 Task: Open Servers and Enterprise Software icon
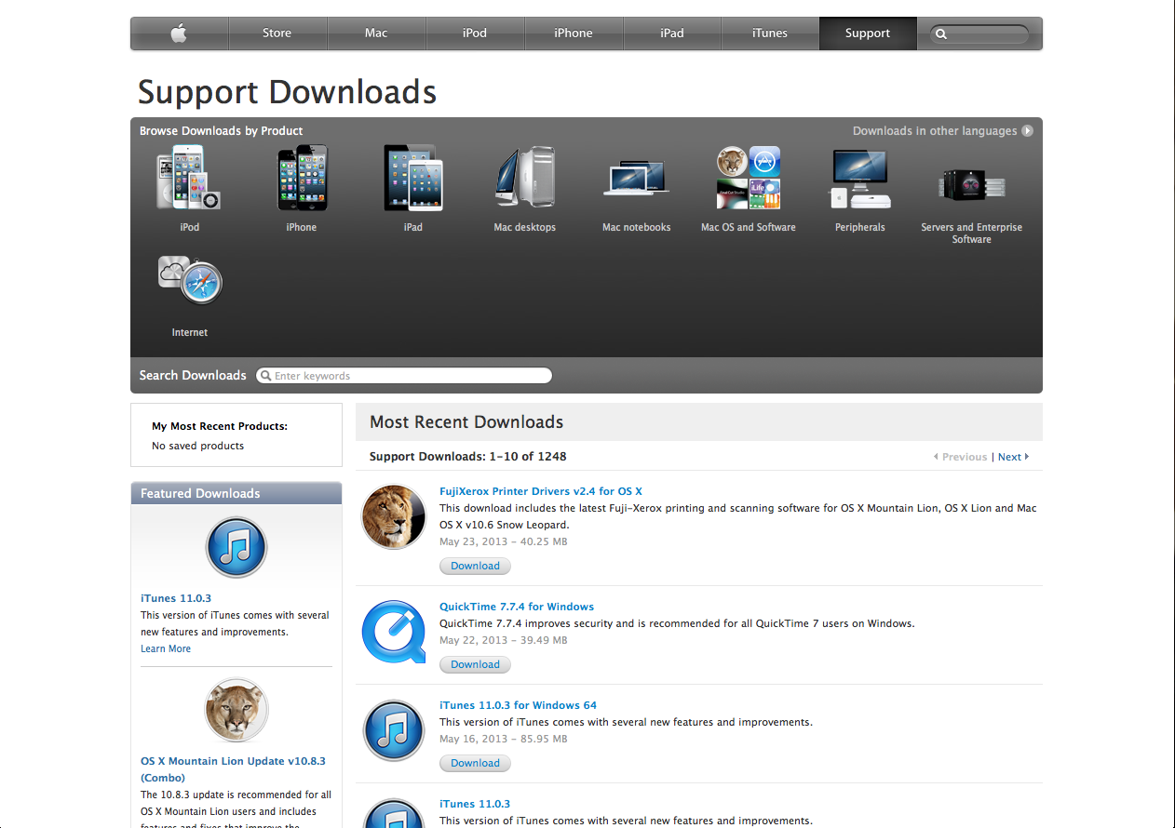coord(972,183)
